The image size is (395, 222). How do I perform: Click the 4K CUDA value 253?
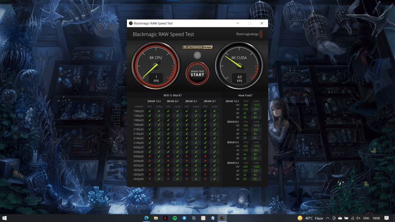[256, 109]
